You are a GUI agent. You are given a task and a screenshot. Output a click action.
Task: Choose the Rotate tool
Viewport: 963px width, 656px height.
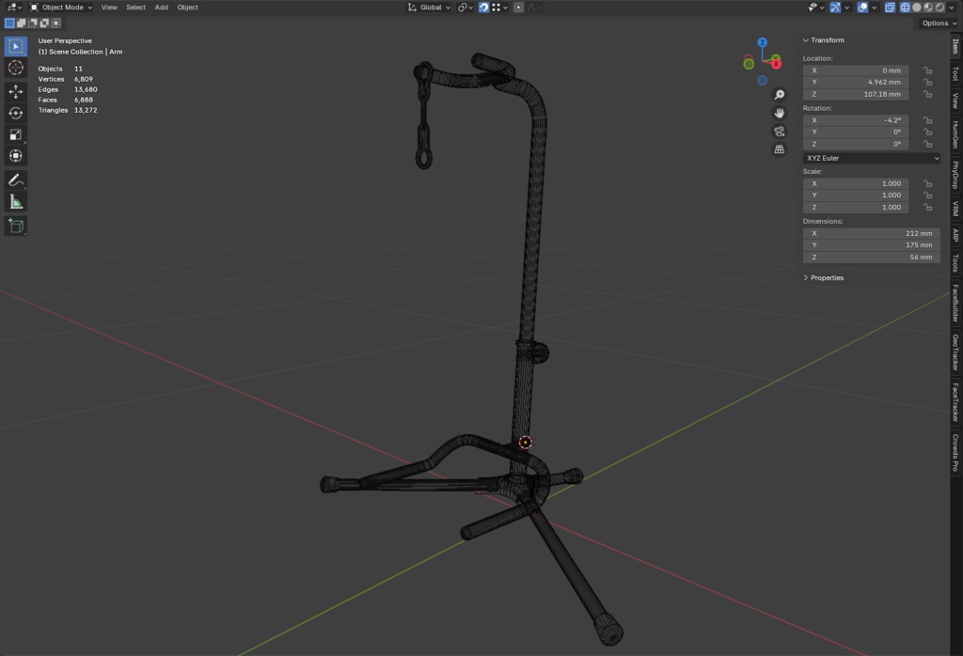(x=16, y=114)
